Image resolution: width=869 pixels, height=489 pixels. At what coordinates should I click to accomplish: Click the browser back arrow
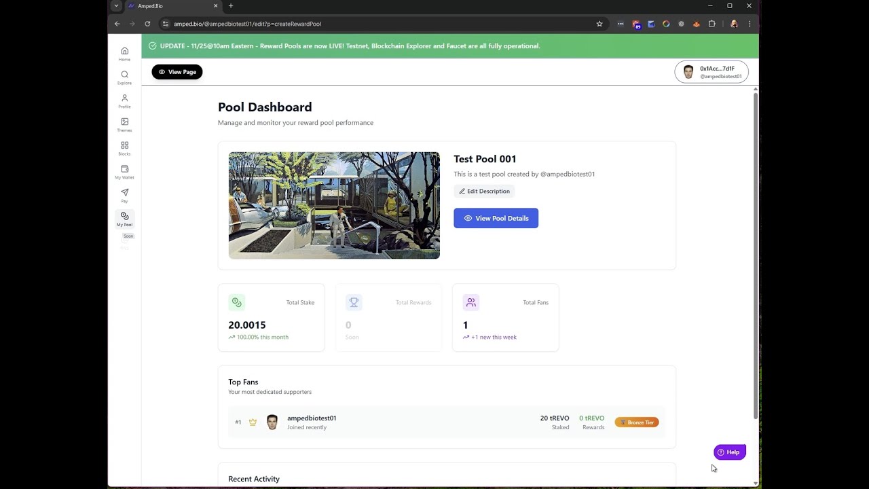point(117,24)
